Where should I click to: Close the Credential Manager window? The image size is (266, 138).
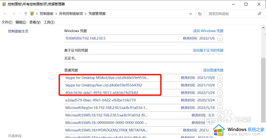pyautogui.click(x=259, y=4)
